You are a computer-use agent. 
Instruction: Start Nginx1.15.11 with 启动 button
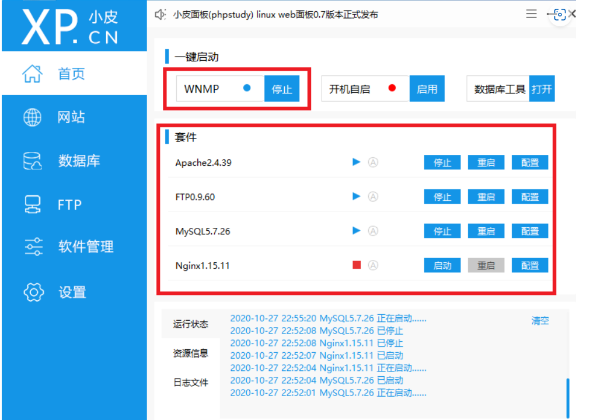442,266
